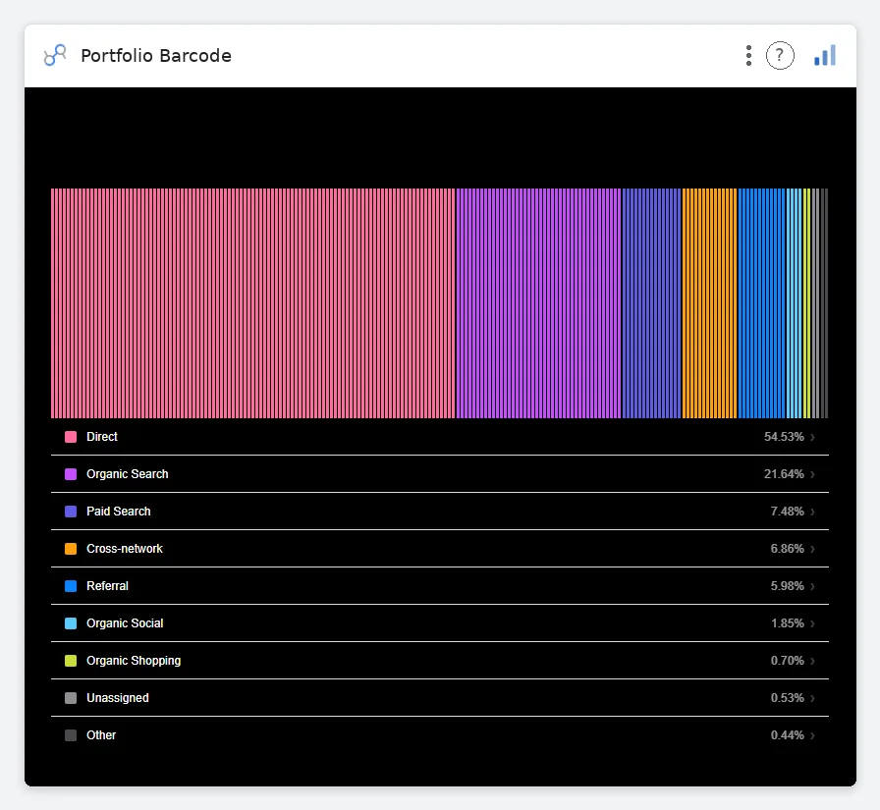Expand the Unassigned row chevron
The height and width of the screenshot is (810, 880).
coord(812,698)
